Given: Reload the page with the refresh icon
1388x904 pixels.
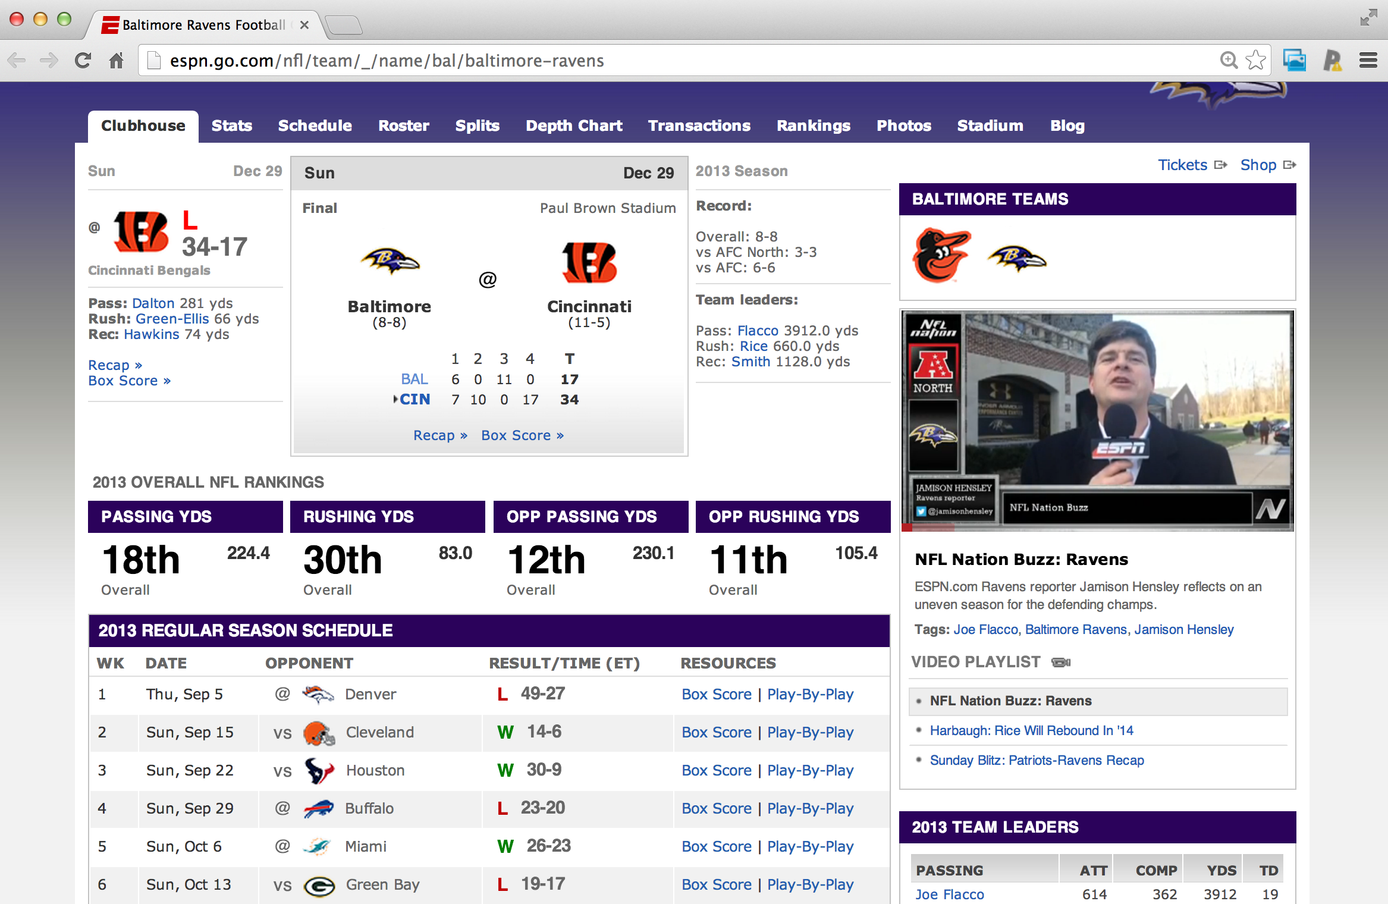Looking at the screenshot, I should (83, 60).
